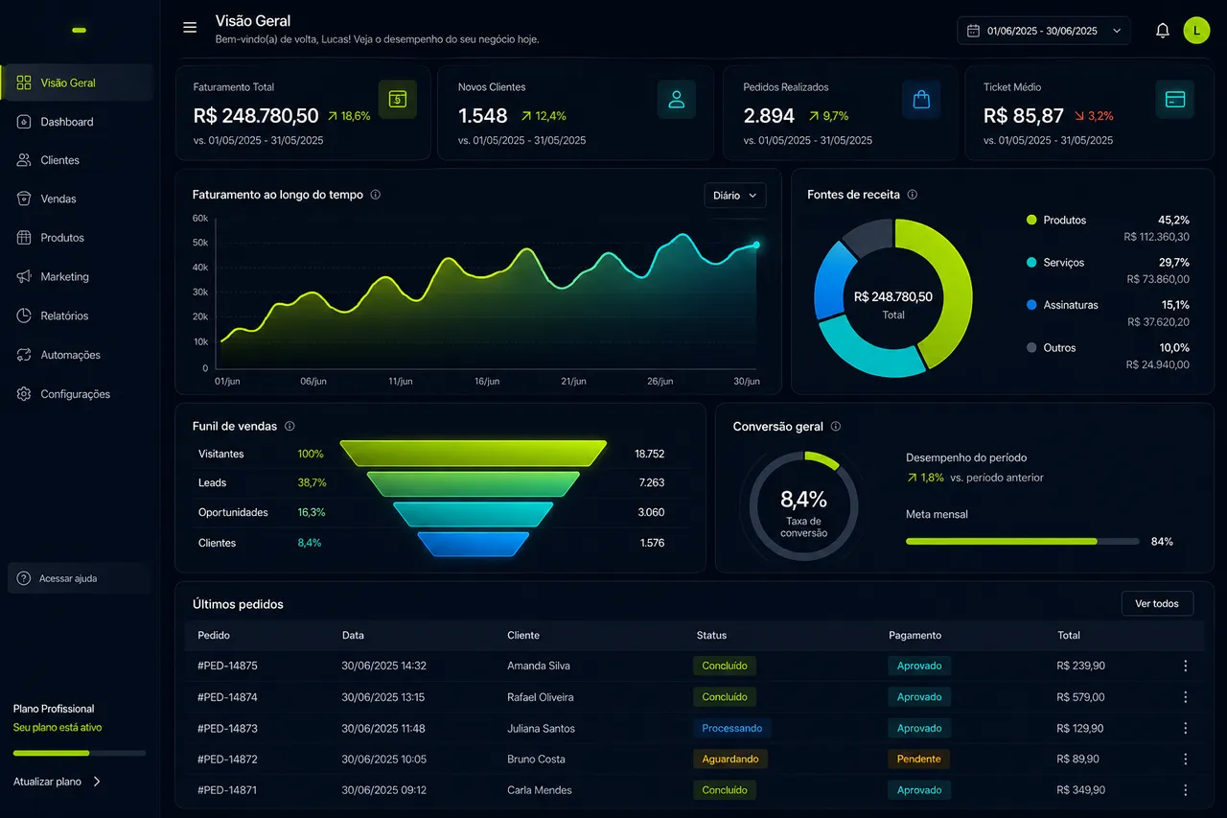Image resolution: width=1227 pixels, height=818 pixels.
Task: Click the Relatórios pie chart icon
Action: coord(24,316)
